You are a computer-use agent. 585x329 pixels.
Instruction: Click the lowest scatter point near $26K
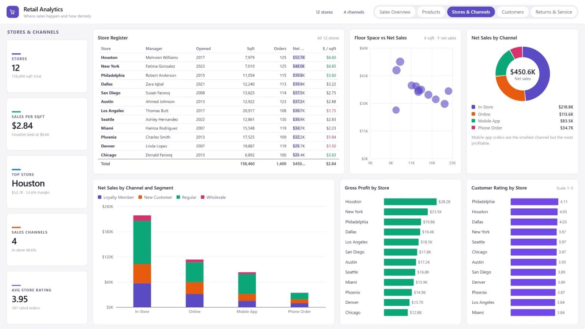coord(396,110)
